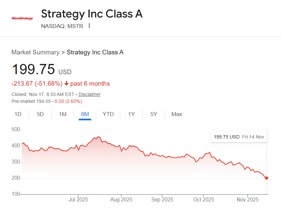Click the red endpoint dot on chart
Image resolution: width=281 pixels, height=208 pixels.
point(267,178)
